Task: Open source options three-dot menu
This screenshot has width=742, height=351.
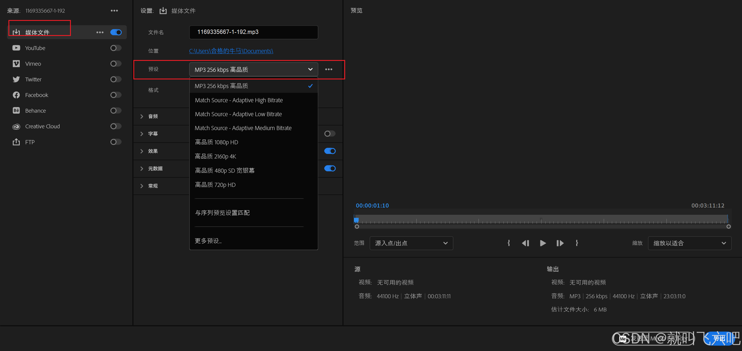Action: click(114, 11)
